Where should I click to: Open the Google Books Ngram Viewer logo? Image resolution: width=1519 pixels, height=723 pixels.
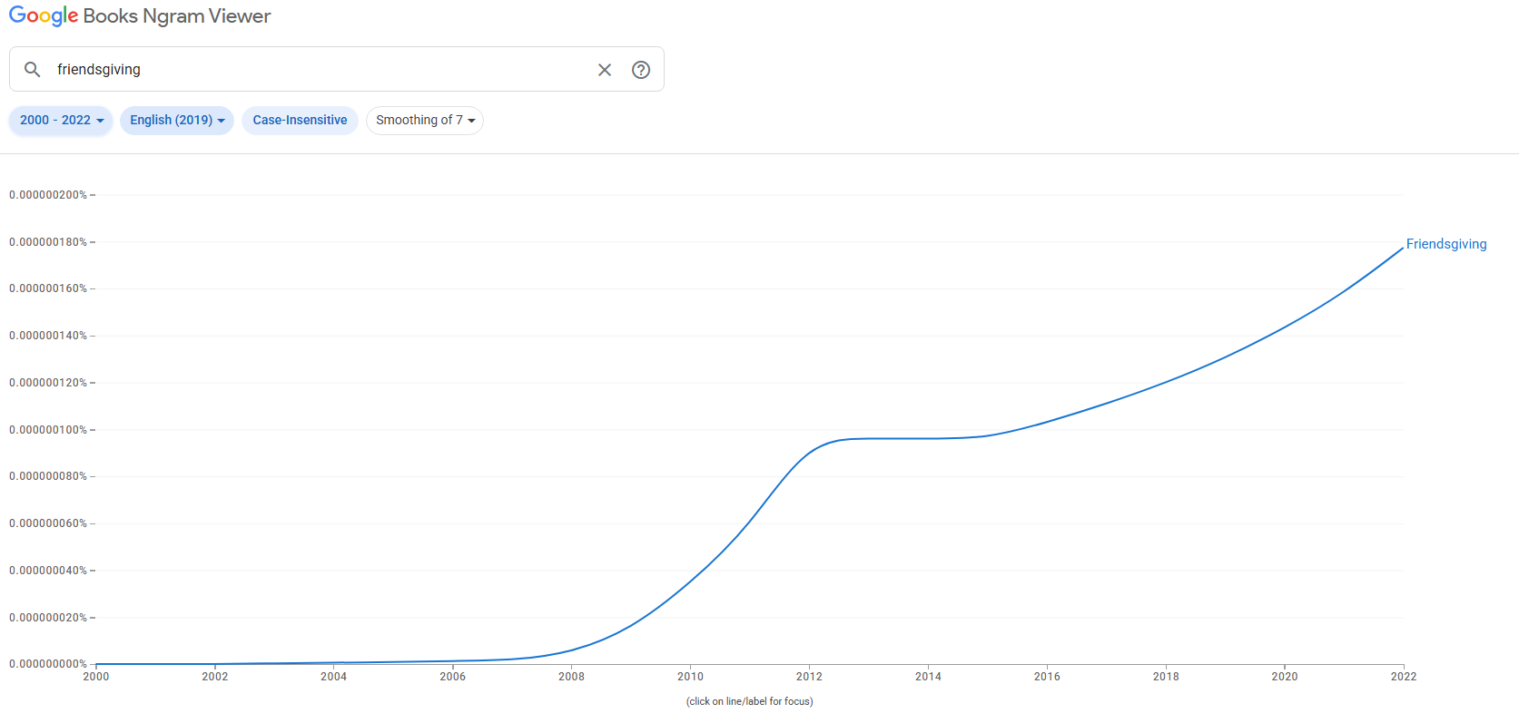pyautogui.click(x=140, y=16)
